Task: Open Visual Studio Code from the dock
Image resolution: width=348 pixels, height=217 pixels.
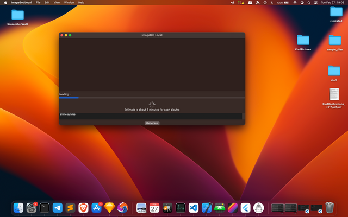Action: [194, 208]
